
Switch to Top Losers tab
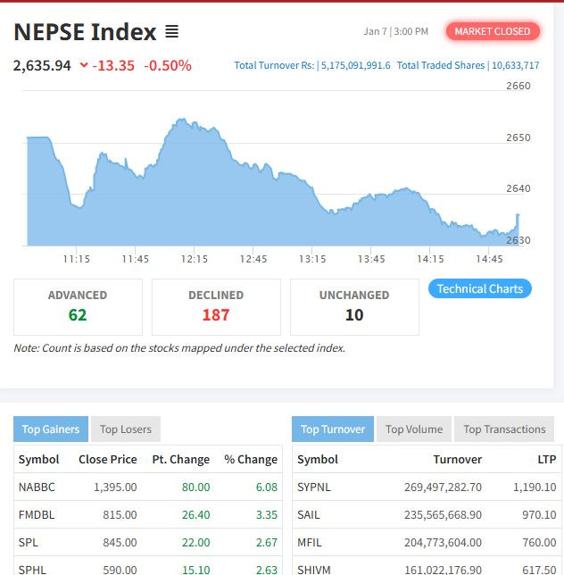(x=126, y=429)
